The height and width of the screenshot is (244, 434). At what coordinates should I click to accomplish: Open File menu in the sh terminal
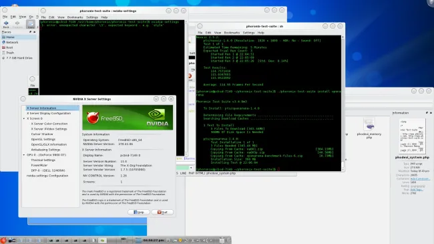point(200,33)
